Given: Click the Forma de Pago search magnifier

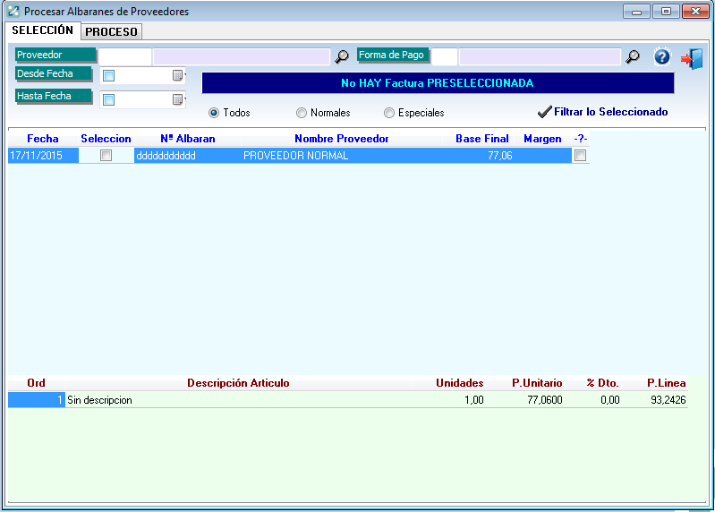Looking at the screenshot, I should (x=633, y=56).
